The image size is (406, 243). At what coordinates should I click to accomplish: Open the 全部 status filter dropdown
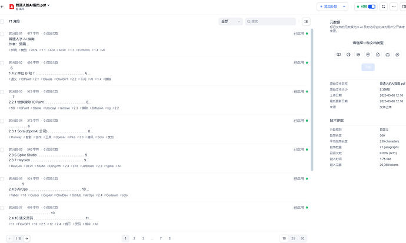(230, 21)
